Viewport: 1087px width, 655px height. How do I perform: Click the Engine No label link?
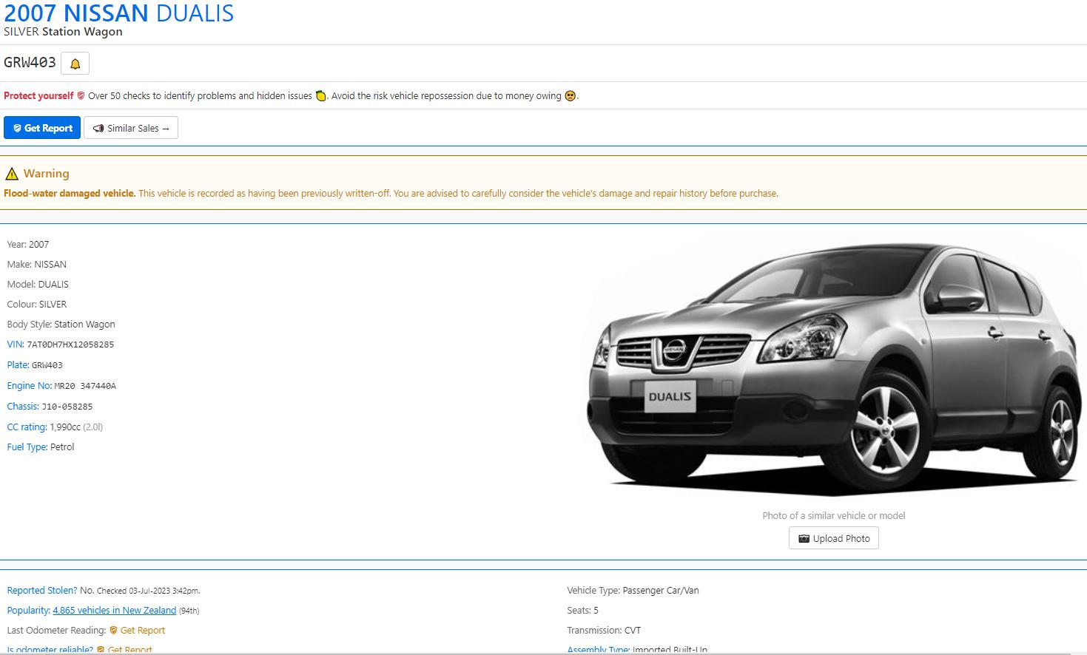tap(30, 386)
